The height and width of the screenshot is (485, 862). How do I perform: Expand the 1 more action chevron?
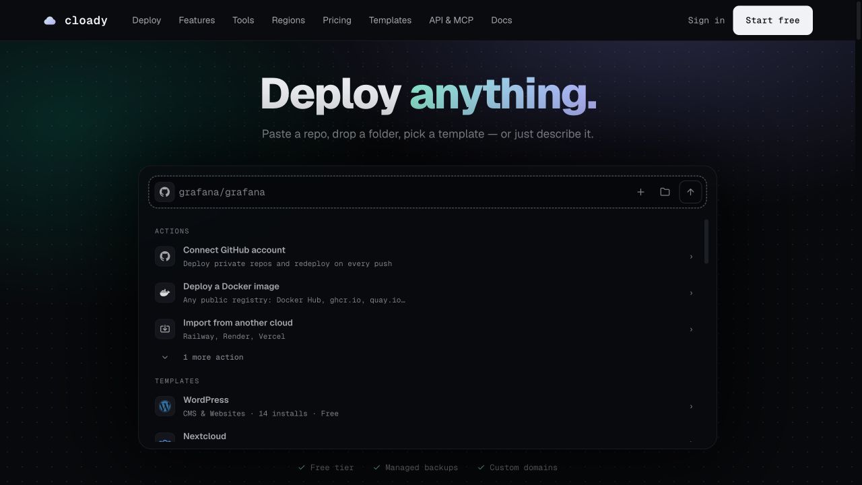(165, 357)
